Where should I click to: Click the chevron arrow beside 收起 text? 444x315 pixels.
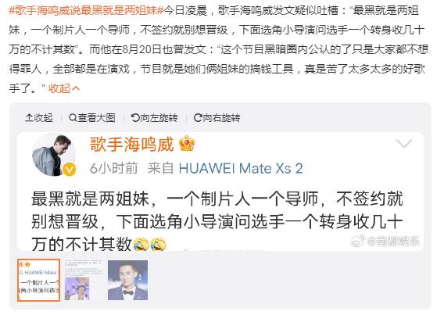[76, 88]
